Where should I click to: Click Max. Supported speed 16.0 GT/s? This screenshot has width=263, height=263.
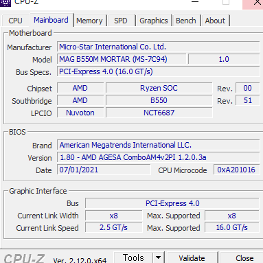[232, 227]
